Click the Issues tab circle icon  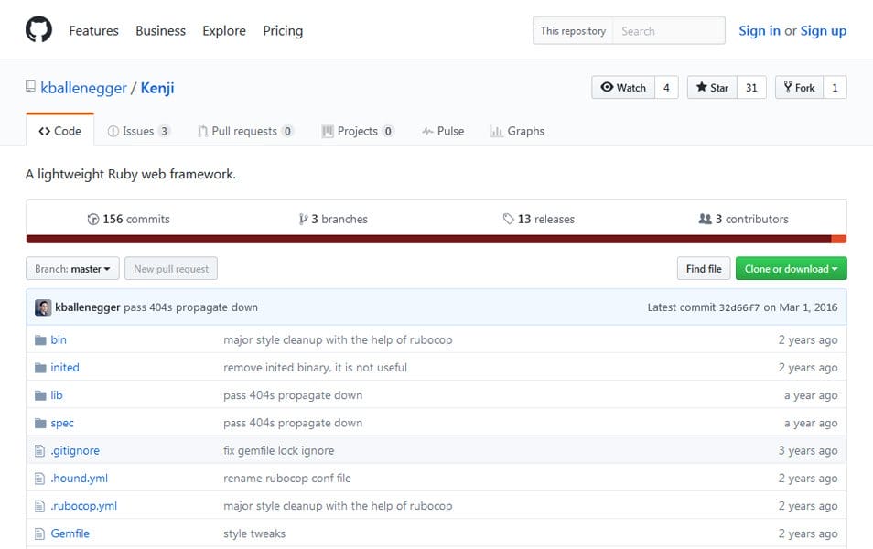tap(113, 132)
